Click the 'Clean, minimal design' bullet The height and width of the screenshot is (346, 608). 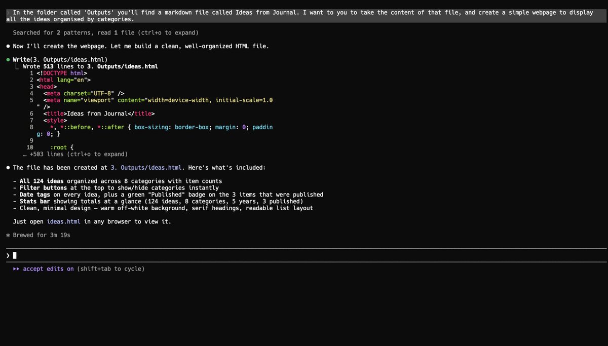(x=163, y=208)
